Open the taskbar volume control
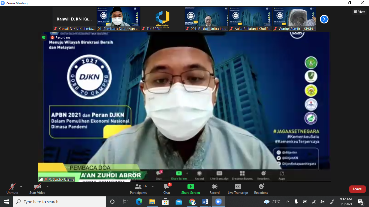Screen dimensions: 369x207 (322, 202)
